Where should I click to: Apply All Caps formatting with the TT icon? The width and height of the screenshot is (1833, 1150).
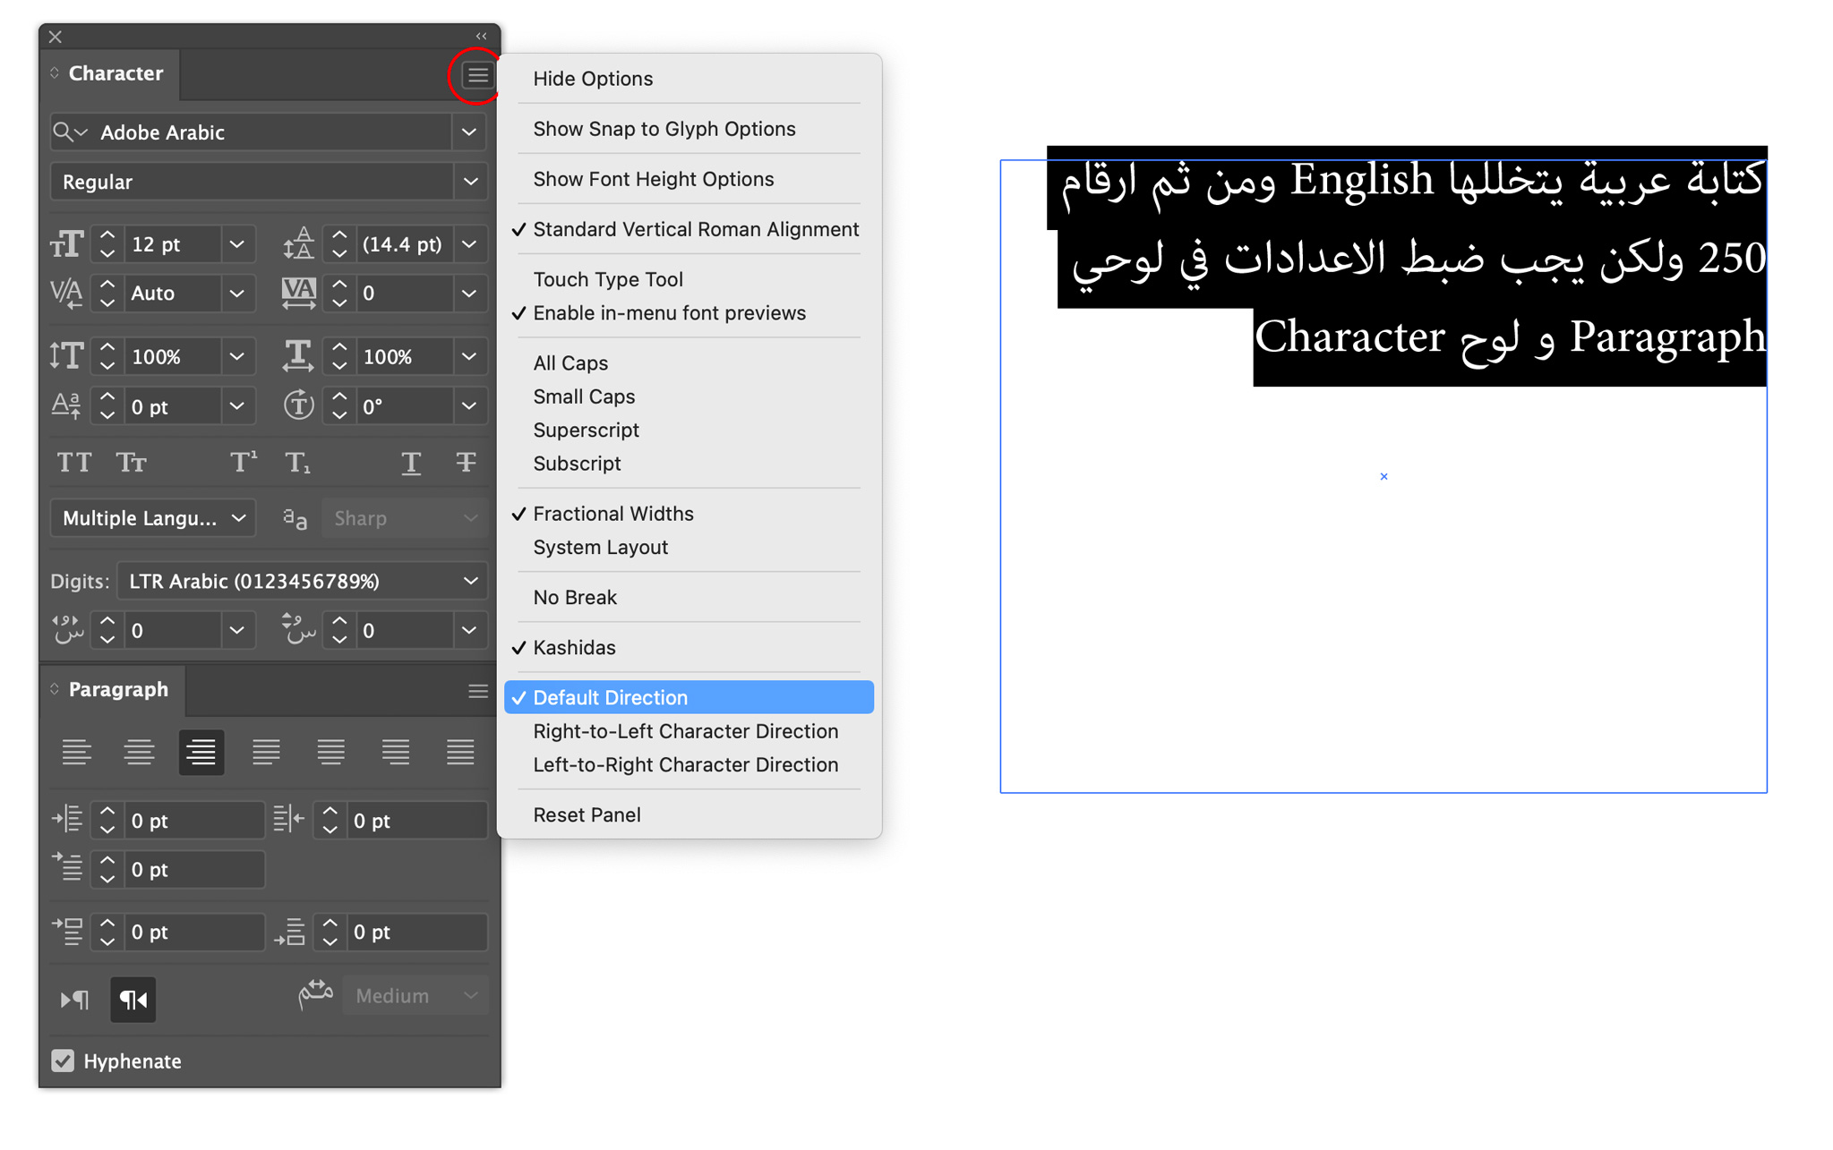point(74,462)
